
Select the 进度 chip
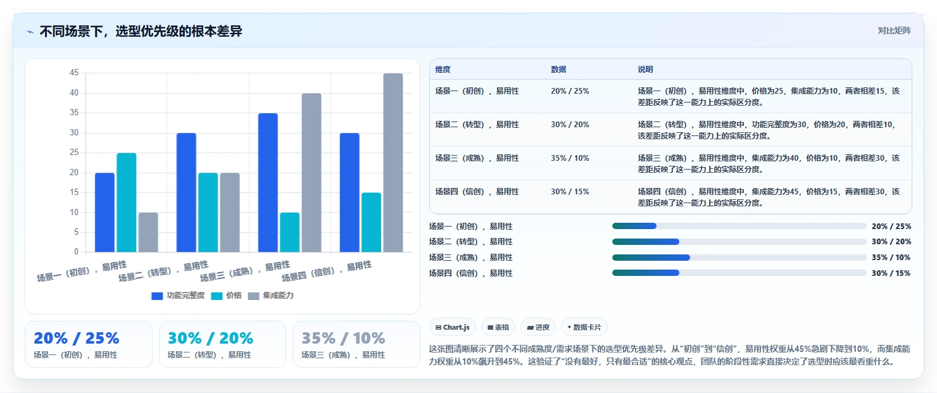coord(538,327)
